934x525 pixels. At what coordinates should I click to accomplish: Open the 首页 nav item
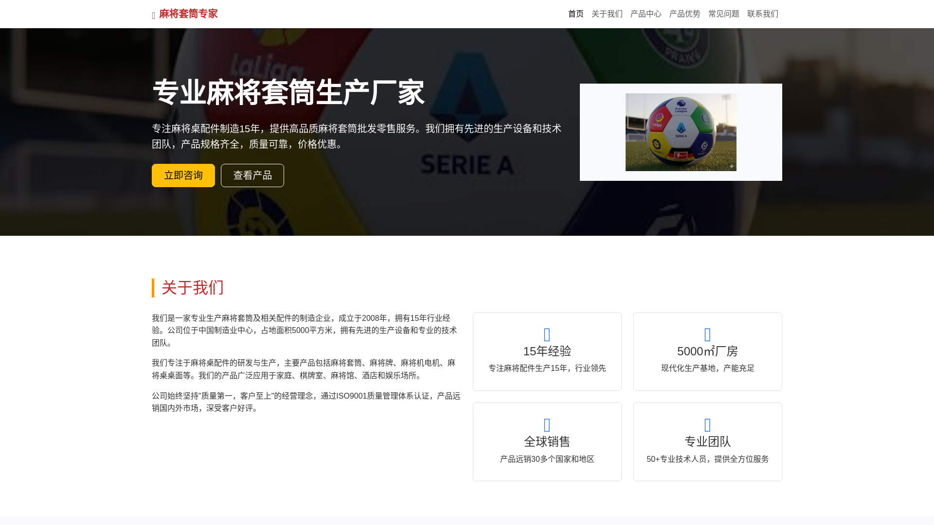click(576, 14)
